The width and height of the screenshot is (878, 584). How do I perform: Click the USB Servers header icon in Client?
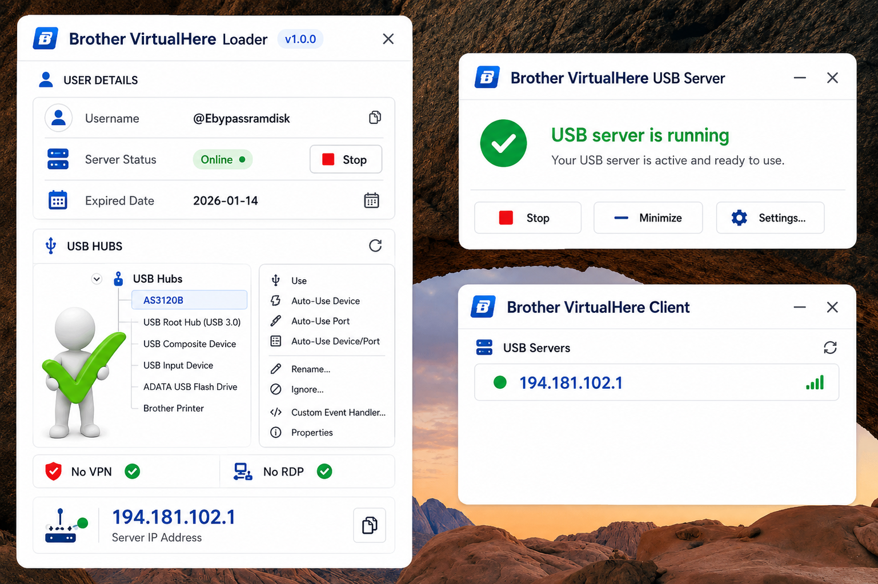pyautogui.click(x=484, y=348)
